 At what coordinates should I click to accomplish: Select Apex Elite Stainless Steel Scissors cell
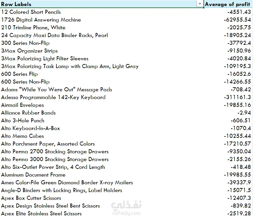41,213
